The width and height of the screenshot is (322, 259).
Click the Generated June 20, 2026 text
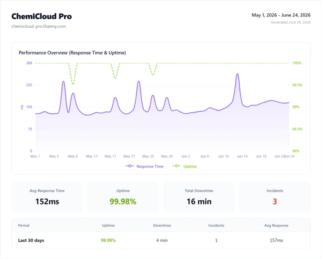(x=290, y=22)
